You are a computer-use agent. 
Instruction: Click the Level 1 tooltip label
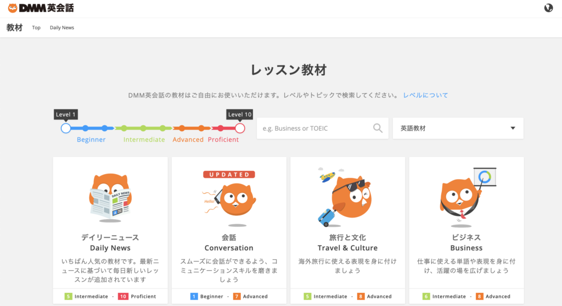click(x=66, y=114)
